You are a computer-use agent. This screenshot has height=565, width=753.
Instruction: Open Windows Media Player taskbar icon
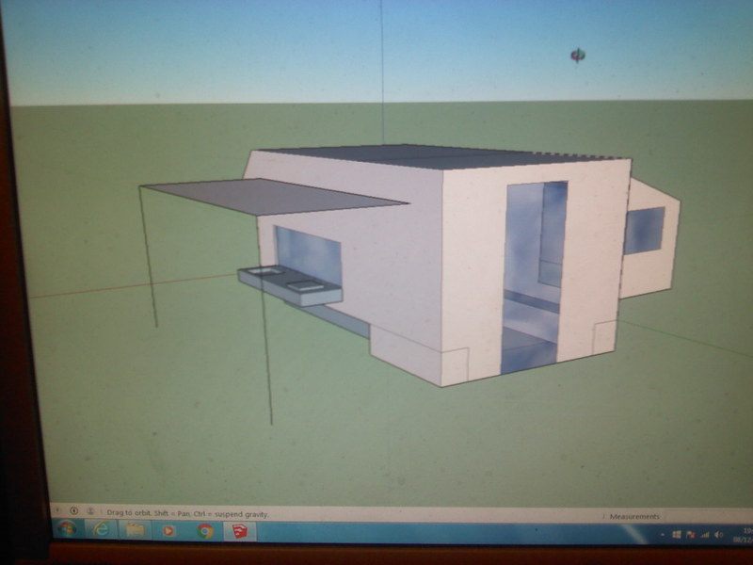coord(168,531)
